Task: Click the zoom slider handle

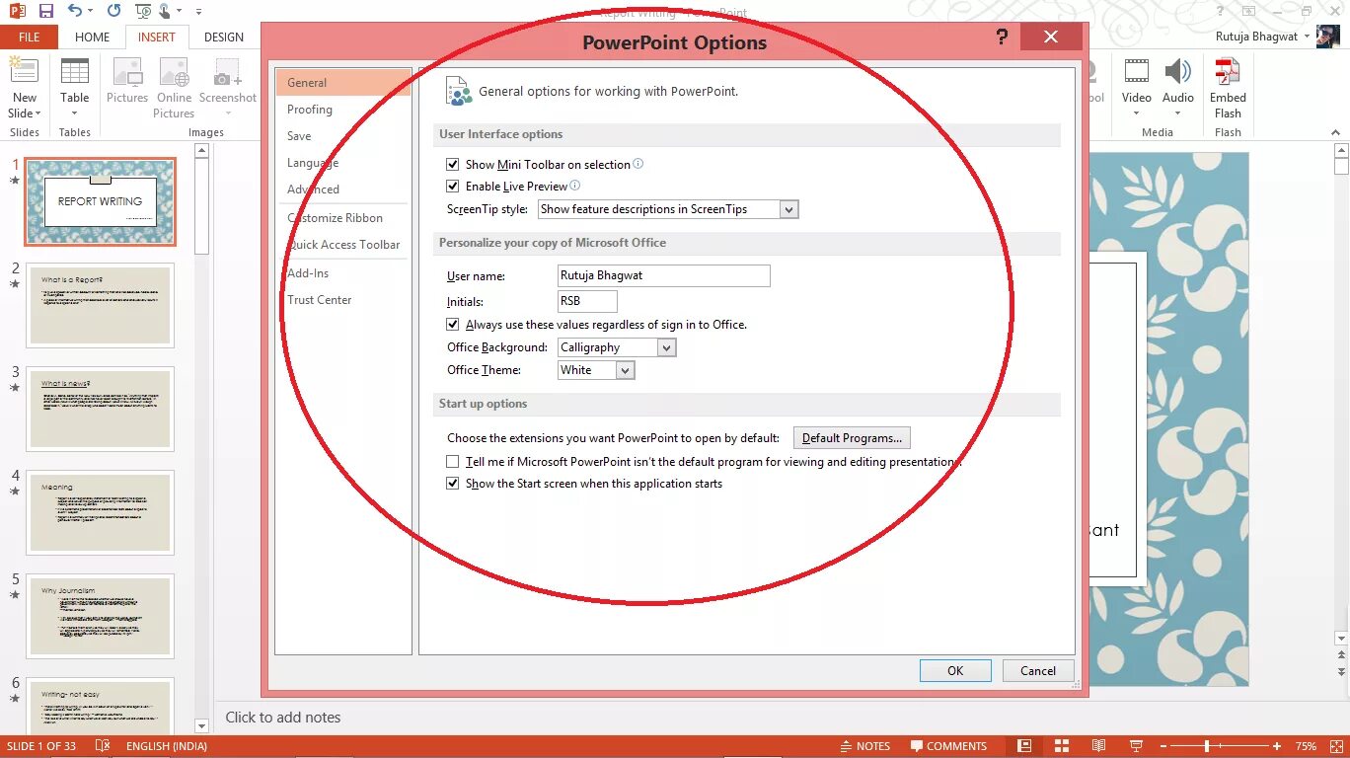Action: click(x=1207, y=746)
